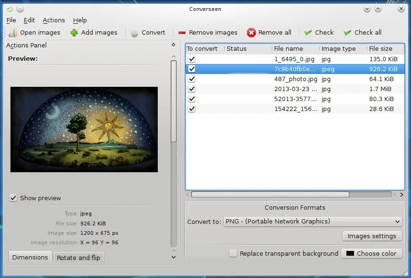
Task: Uncheck the 1_6495_0.jpg convert checkbox
Action: click(x=192, y=59)
